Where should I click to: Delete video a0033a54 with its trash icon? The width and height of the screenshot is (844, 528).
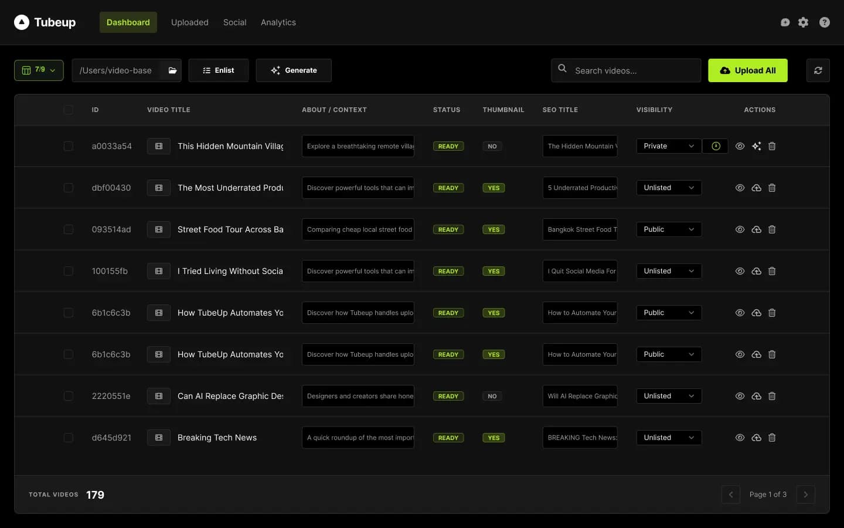pos(772,146)
